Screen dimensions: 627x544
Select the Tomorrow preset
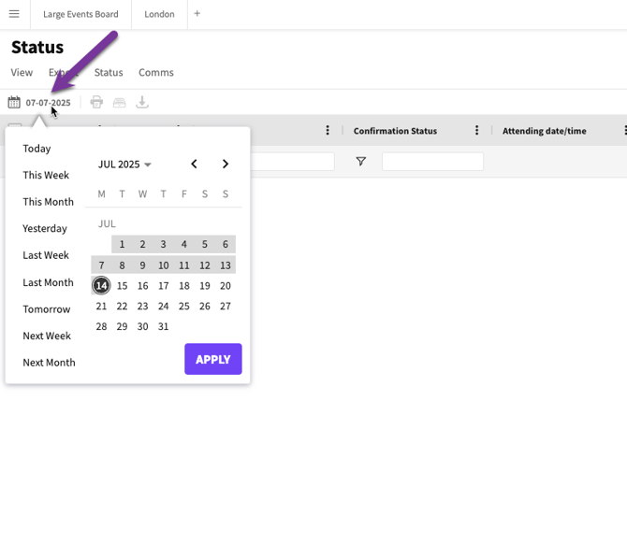[x=47, y=309]
